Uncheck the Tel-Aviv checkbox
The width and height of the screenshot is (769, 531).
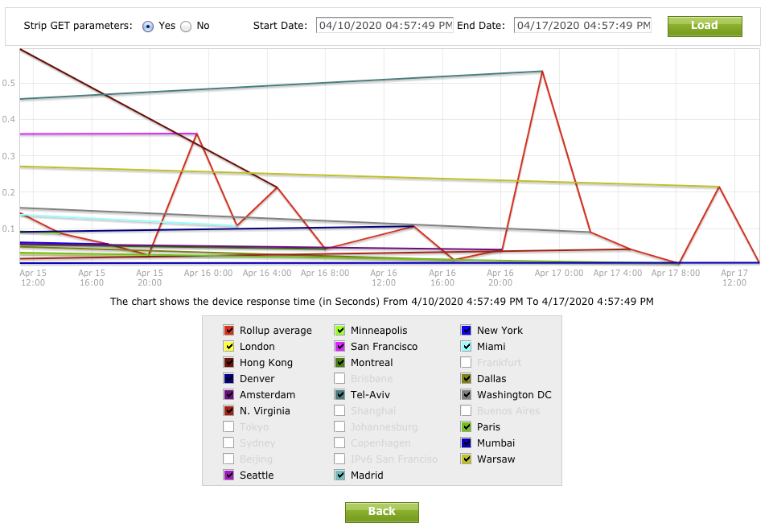pyautogui.click(x=340, y=395)
